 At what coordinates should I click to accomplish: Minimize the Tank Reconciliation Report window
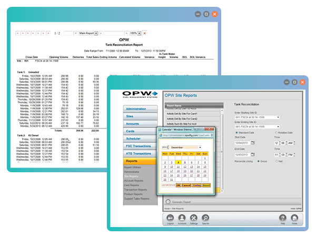coord(198,14)
